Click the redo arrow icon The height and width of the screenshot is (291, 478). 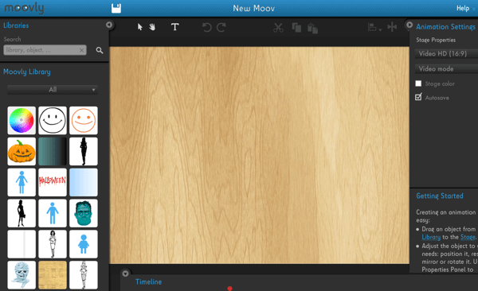[x=221, y=28]
